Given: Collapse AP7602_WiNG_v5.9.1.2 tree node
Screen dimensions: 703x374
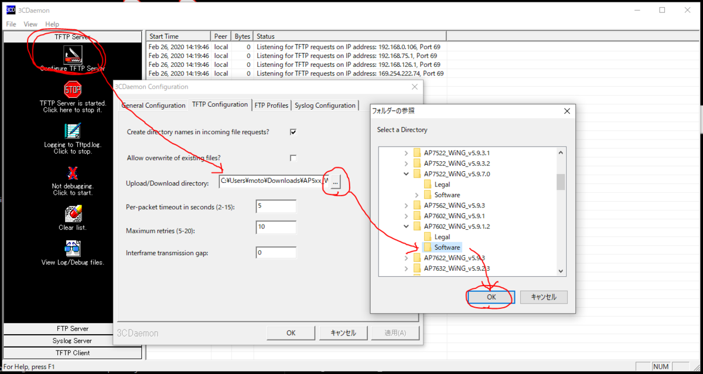Looking at the screenshot, I should [406, 226].
